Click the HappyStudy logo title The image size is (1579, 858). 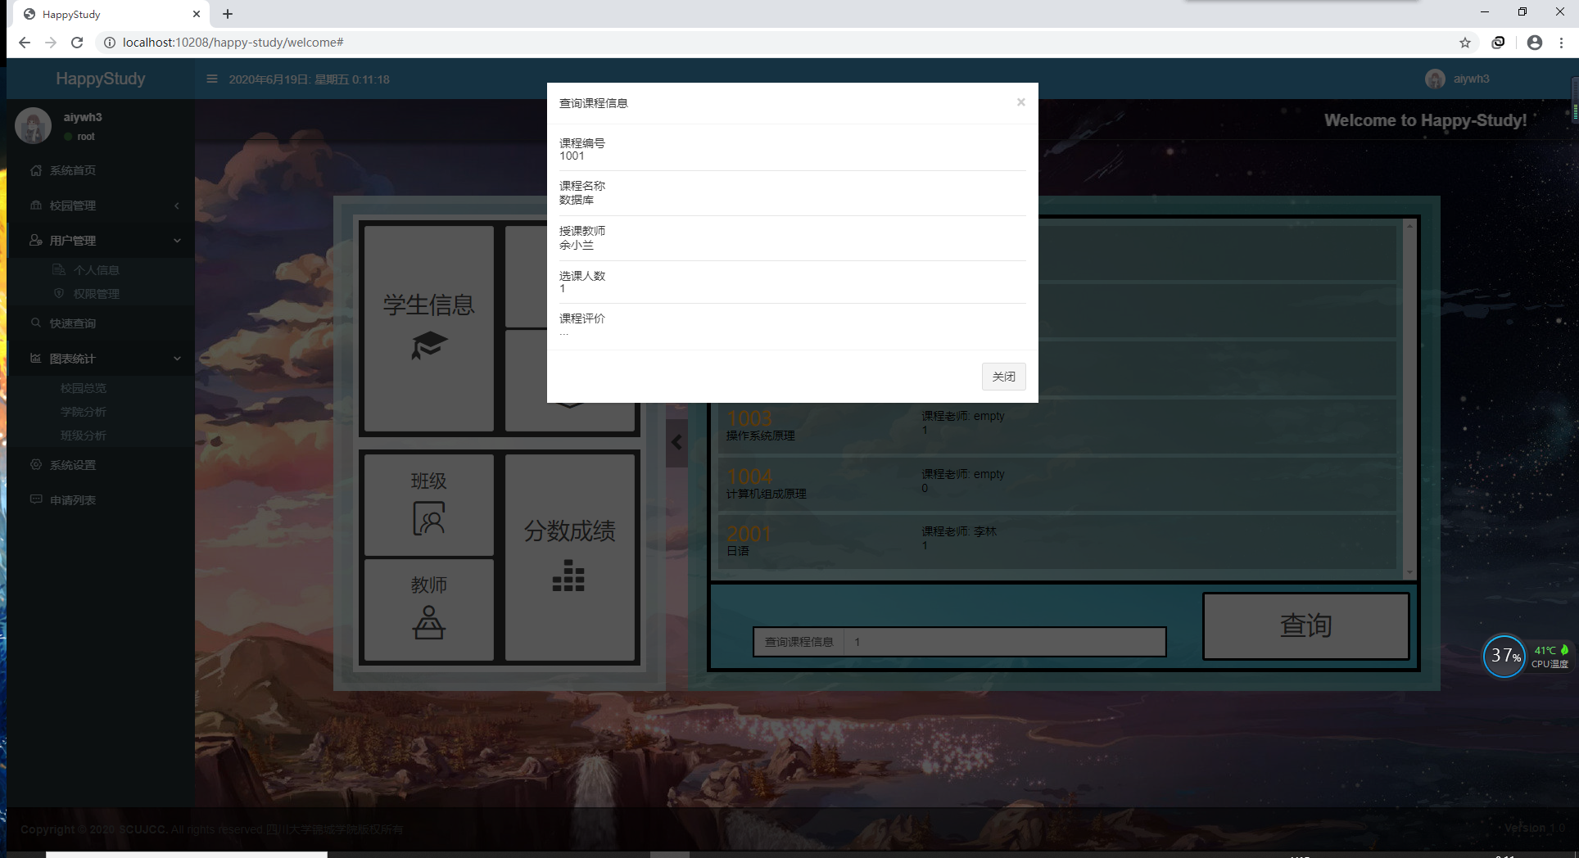click(x=101, y=79)
